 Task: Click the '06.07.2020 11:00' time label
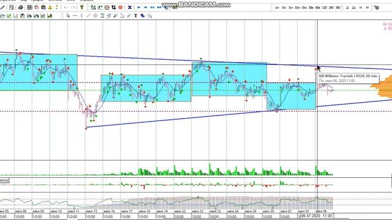pyautogui.click(x=317, y=216)
